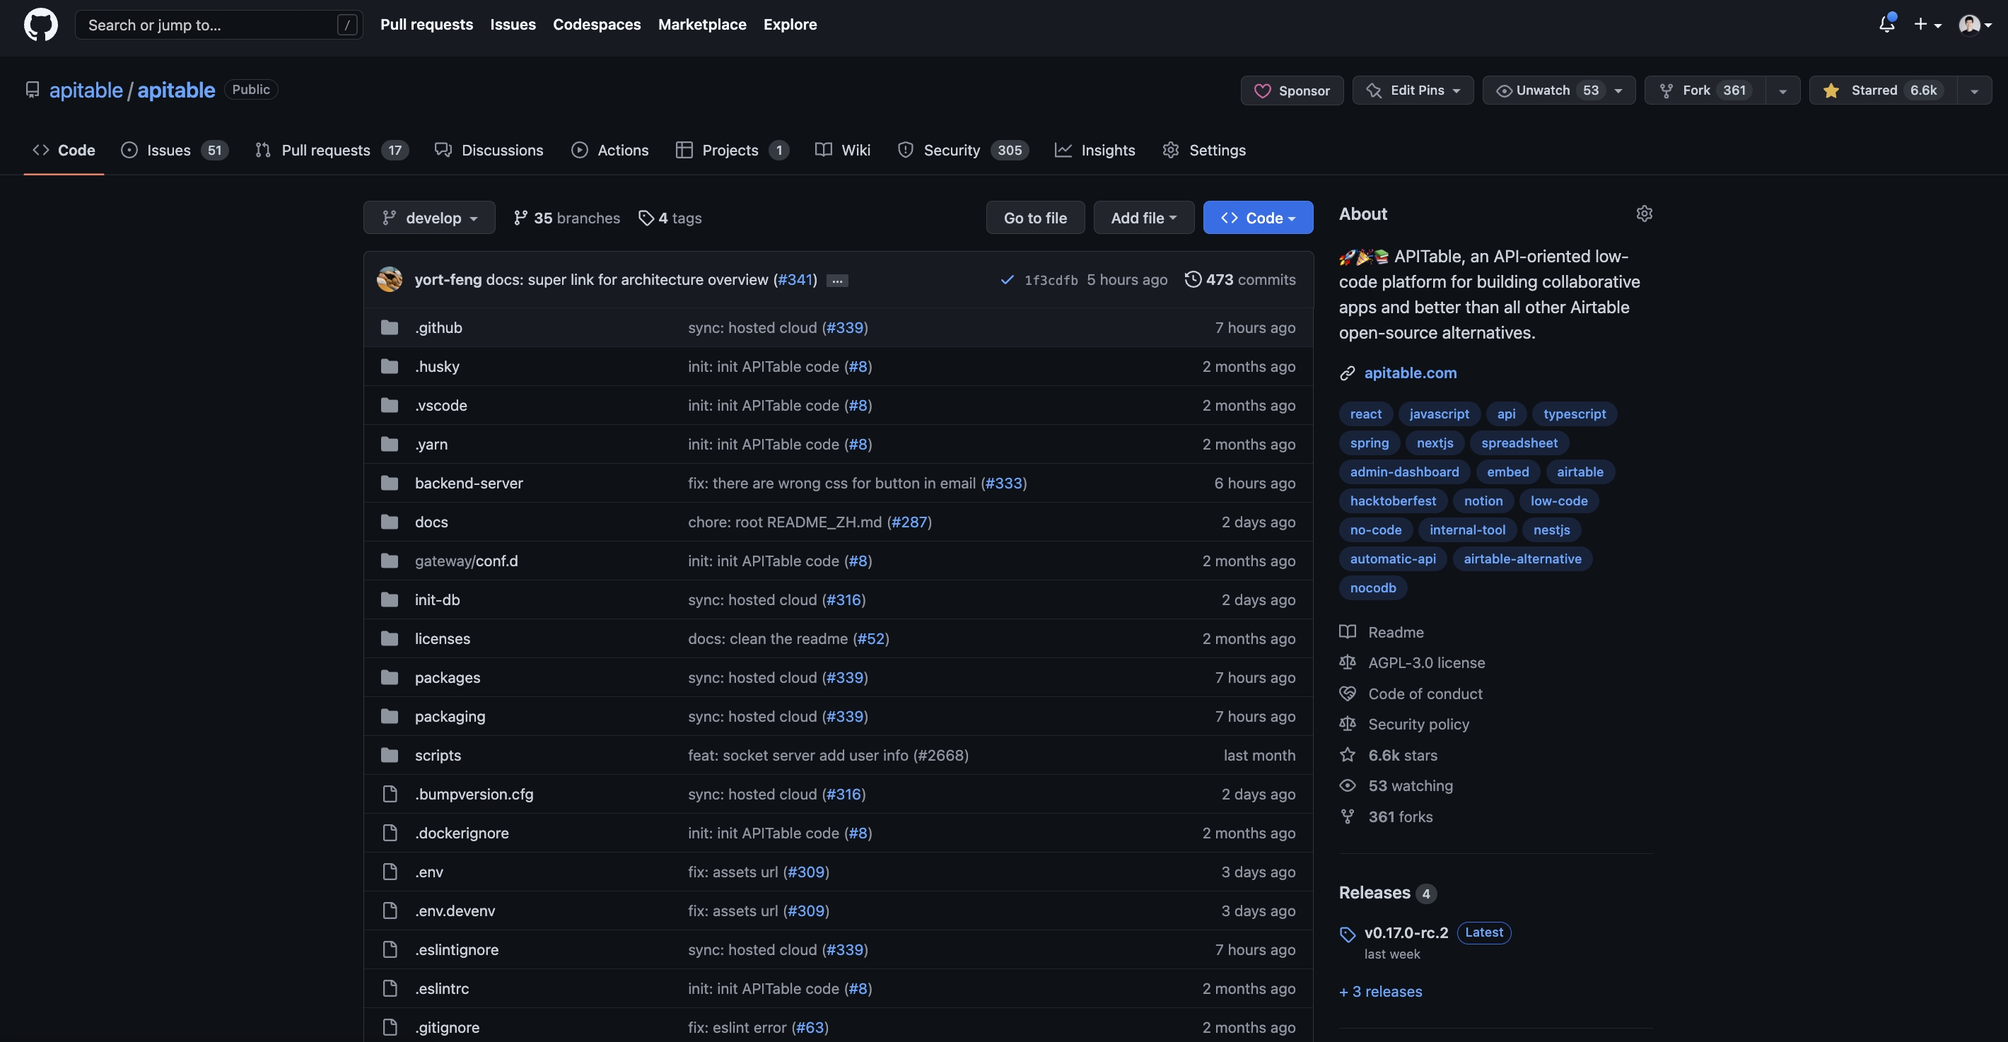Screen dimensions: 2008x1042
Task: Click the commit status checkmark icon
Action: click(1007, 280)
